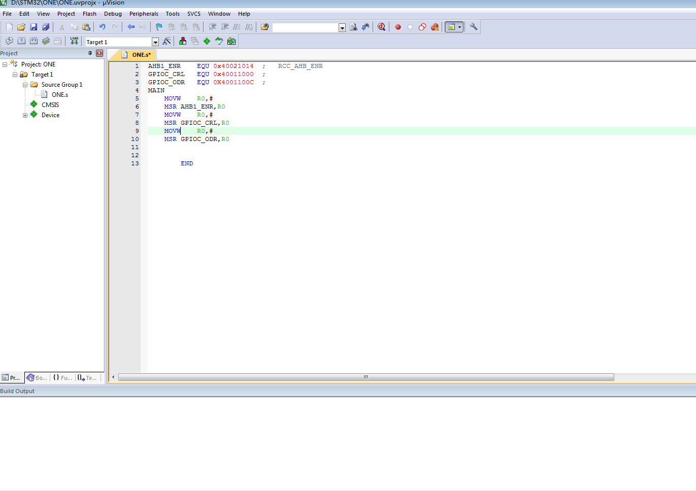
Task: Open the Flash menu
Action: click(89, 14)
